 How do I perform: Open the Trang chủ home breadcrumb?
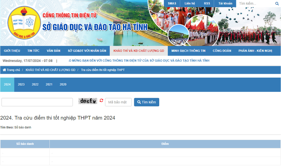click(12, 70)
